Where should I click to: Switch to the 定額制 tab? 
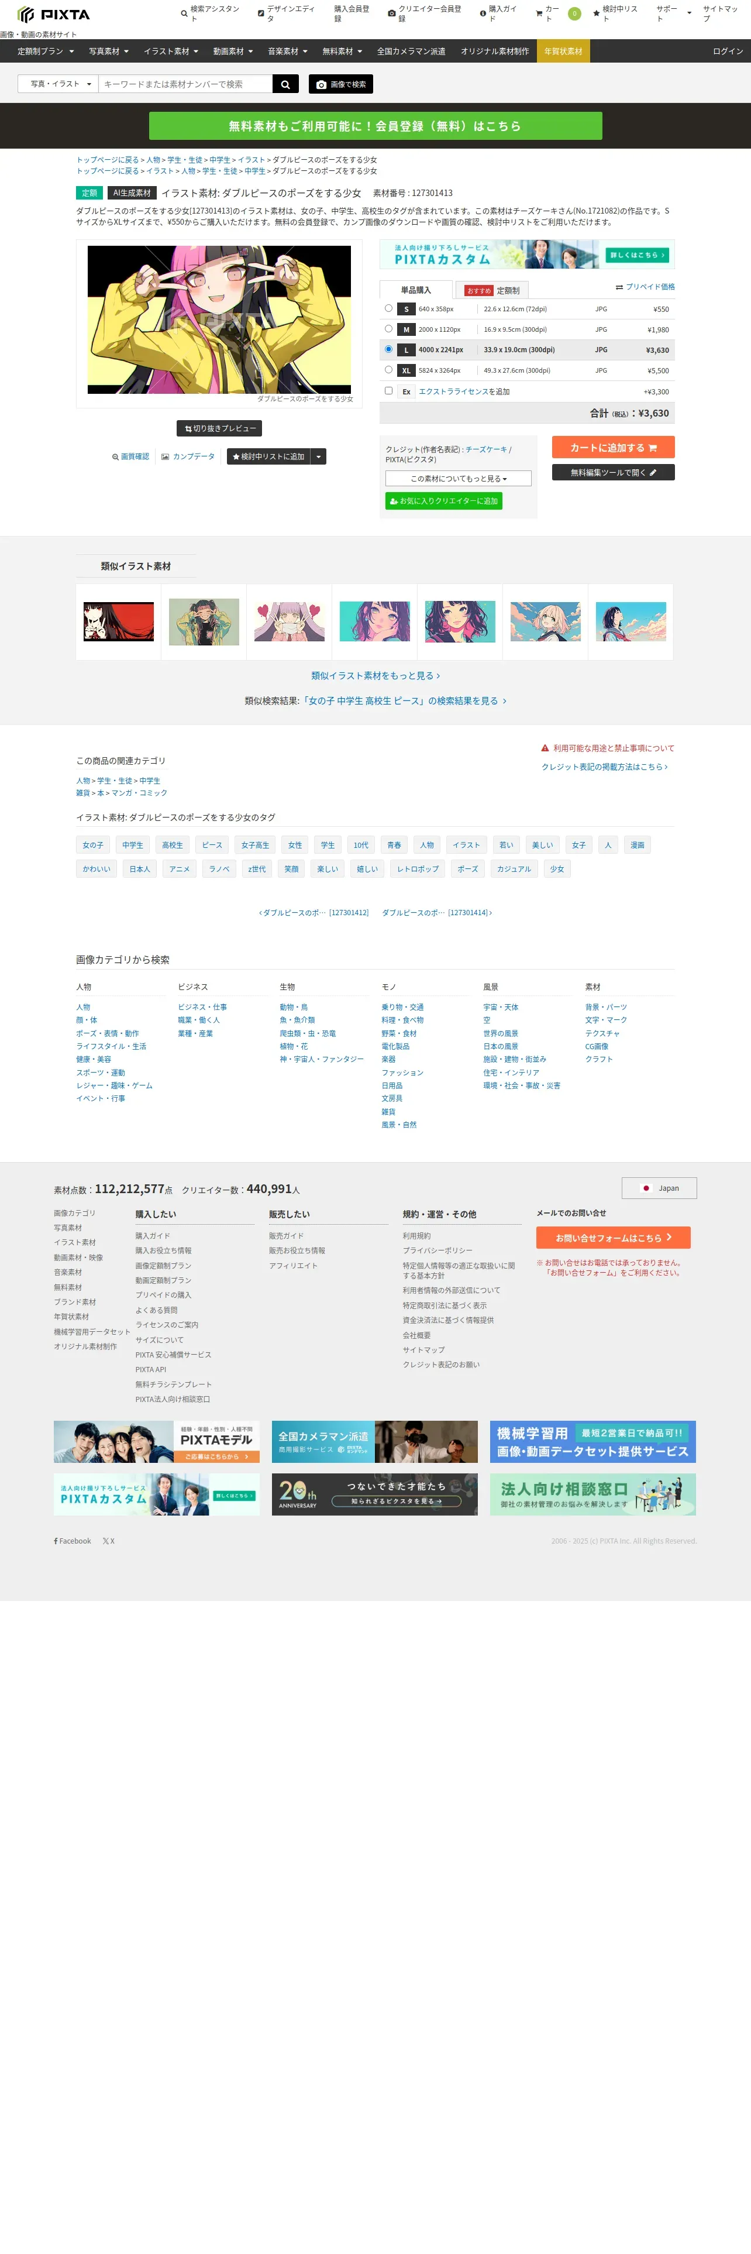click(x=492, y=290)
